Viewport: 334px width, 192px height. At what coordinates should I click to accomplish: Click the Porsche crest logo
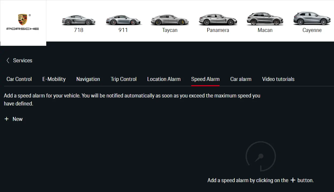pos(23,20)
